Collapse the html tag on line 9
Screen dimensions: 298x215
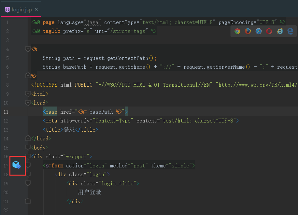coord(28,93)
